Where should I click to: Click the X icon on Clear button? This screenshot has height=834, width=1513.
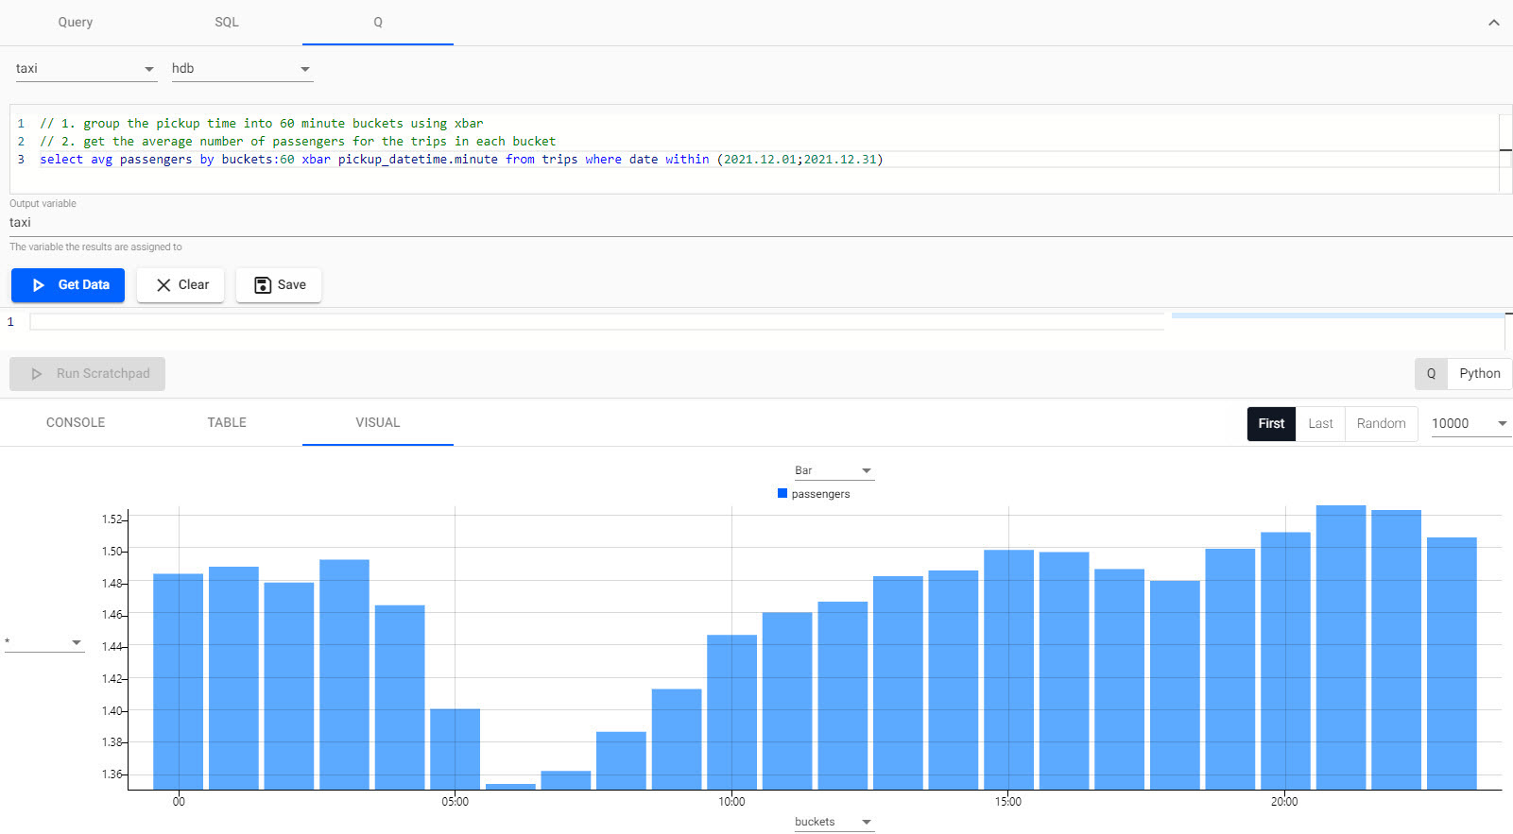coord(163,285)
